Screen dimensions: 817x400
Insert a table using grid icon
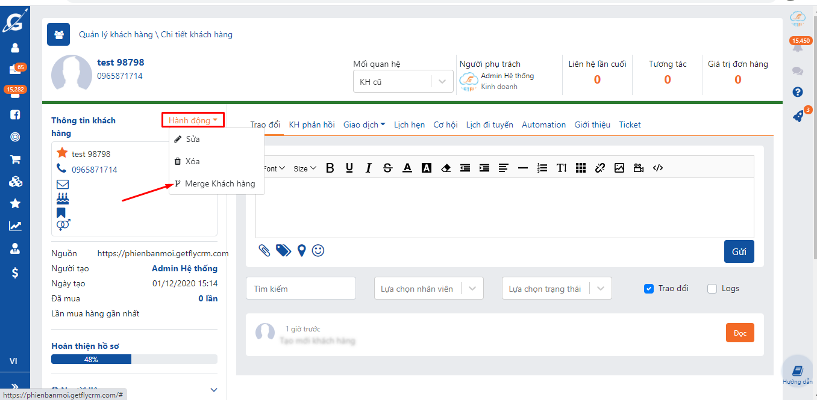click(581, 168)
